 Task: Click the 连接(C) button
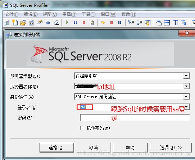pyautogui.click(x=57, y=147)
